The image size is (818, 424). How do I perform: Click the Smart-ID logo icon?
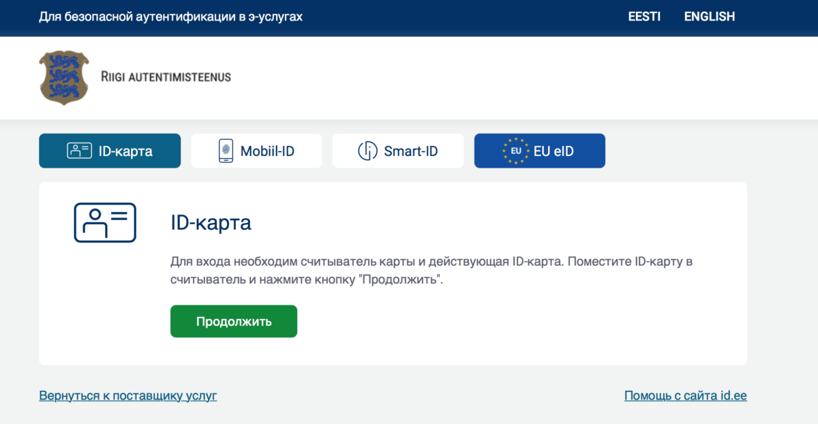point(367,151)
